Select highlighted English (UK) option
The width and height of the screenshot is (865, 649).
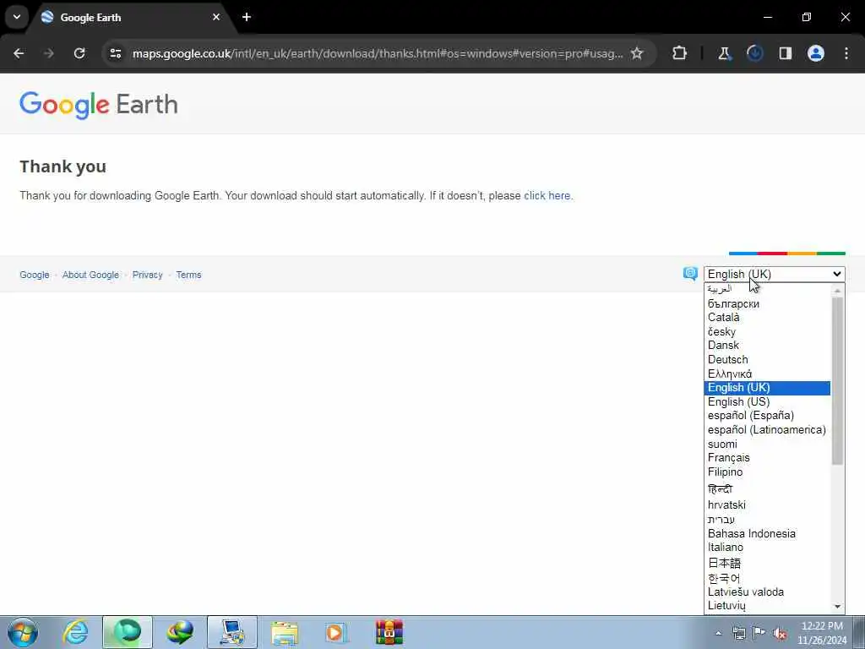(767, 388)
